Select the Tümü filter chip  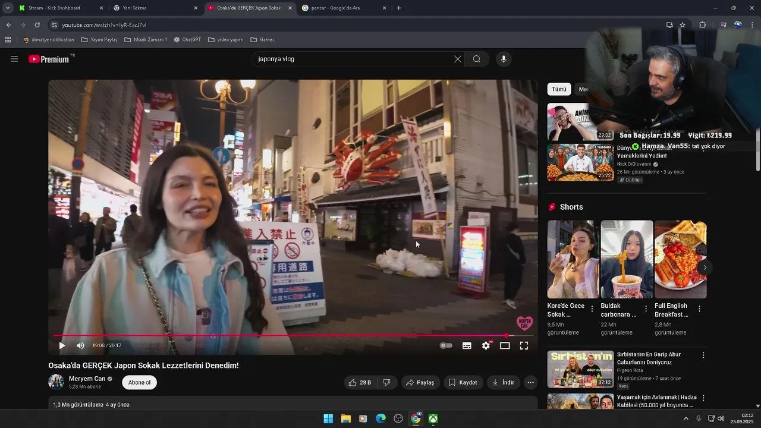(559, 89)
